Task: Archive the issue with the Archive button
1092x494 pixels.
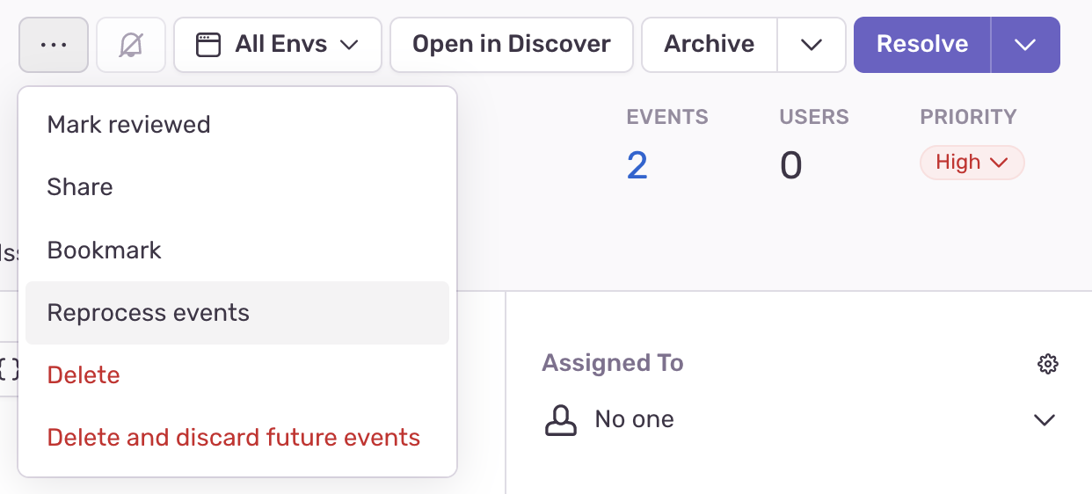Action: click(x=710, y=45)
